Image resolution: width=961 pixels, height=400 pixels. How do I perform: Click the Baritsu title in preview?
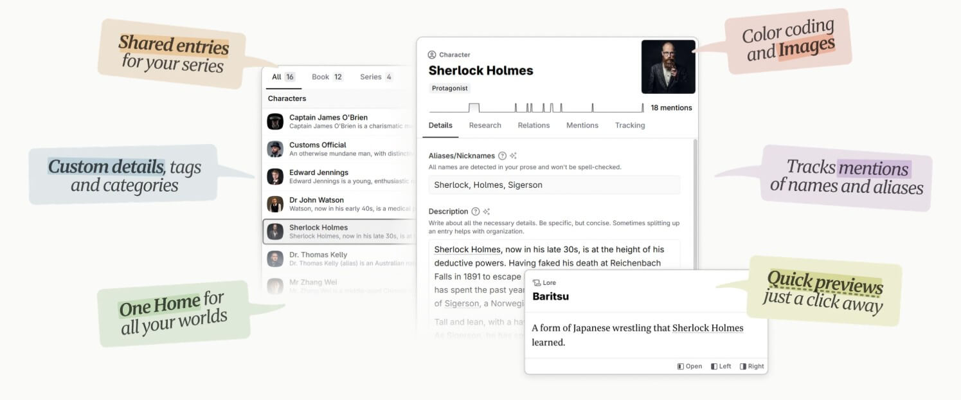[550, 296]
